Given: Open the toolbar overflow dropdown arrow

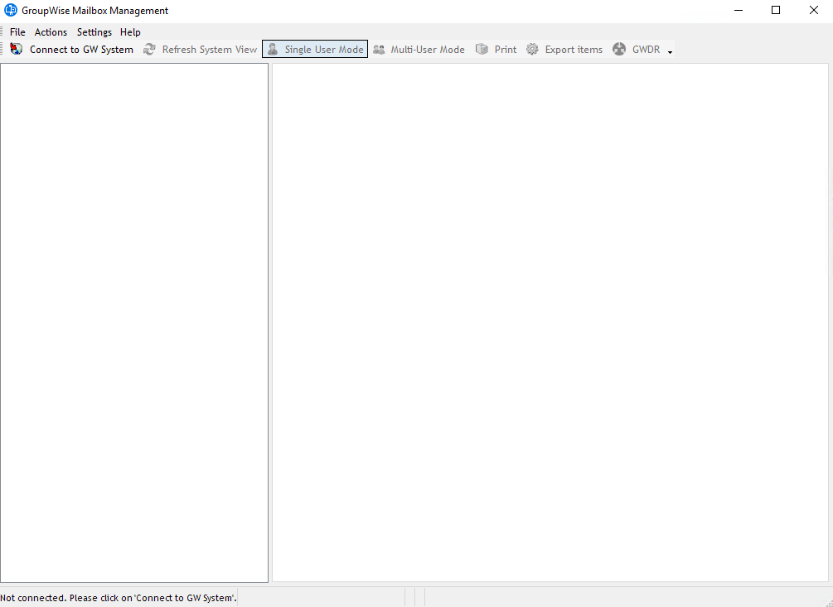Looking at the screenshot, I should 670,52.
